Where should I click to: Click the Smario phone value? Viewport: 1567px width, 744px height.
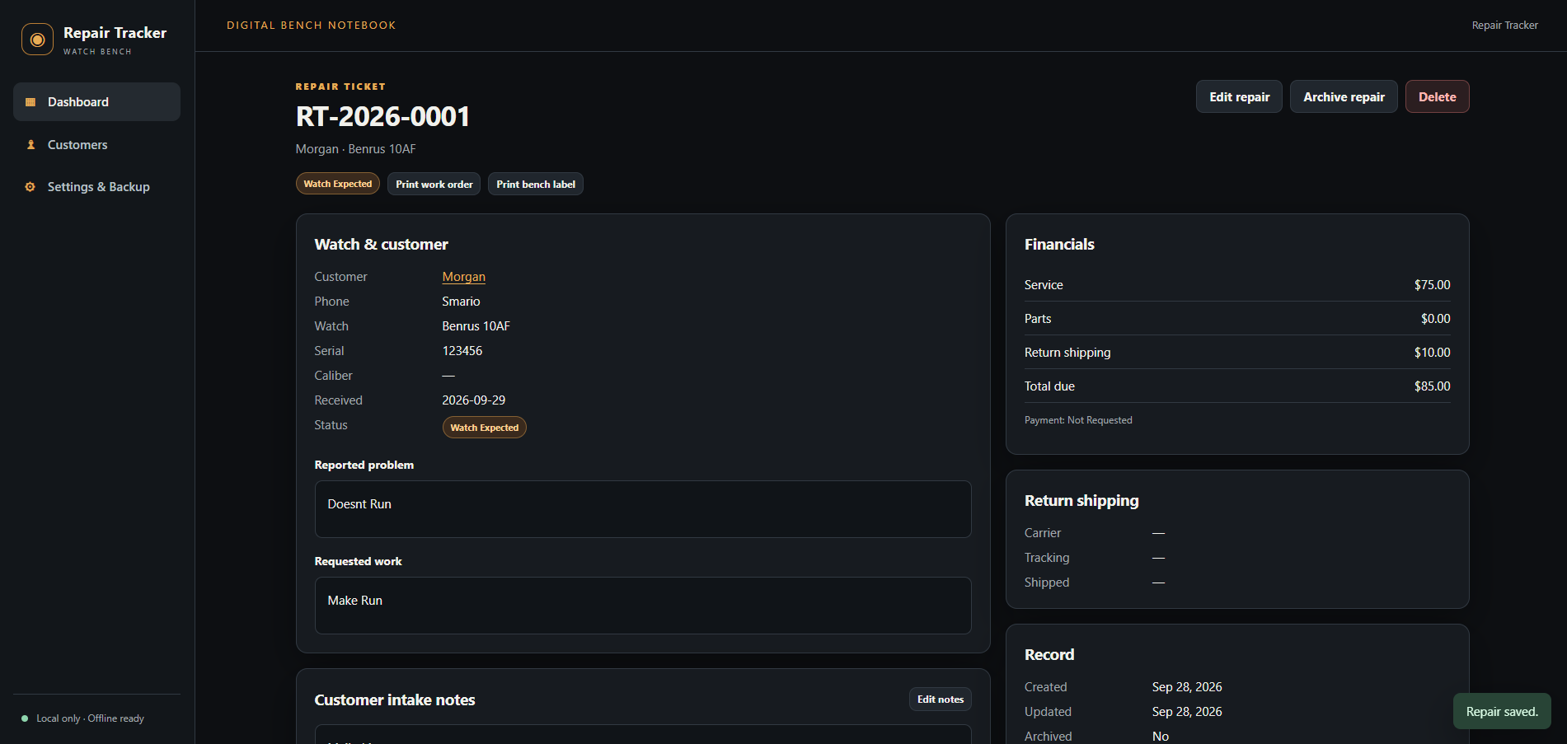coord(461,302)
